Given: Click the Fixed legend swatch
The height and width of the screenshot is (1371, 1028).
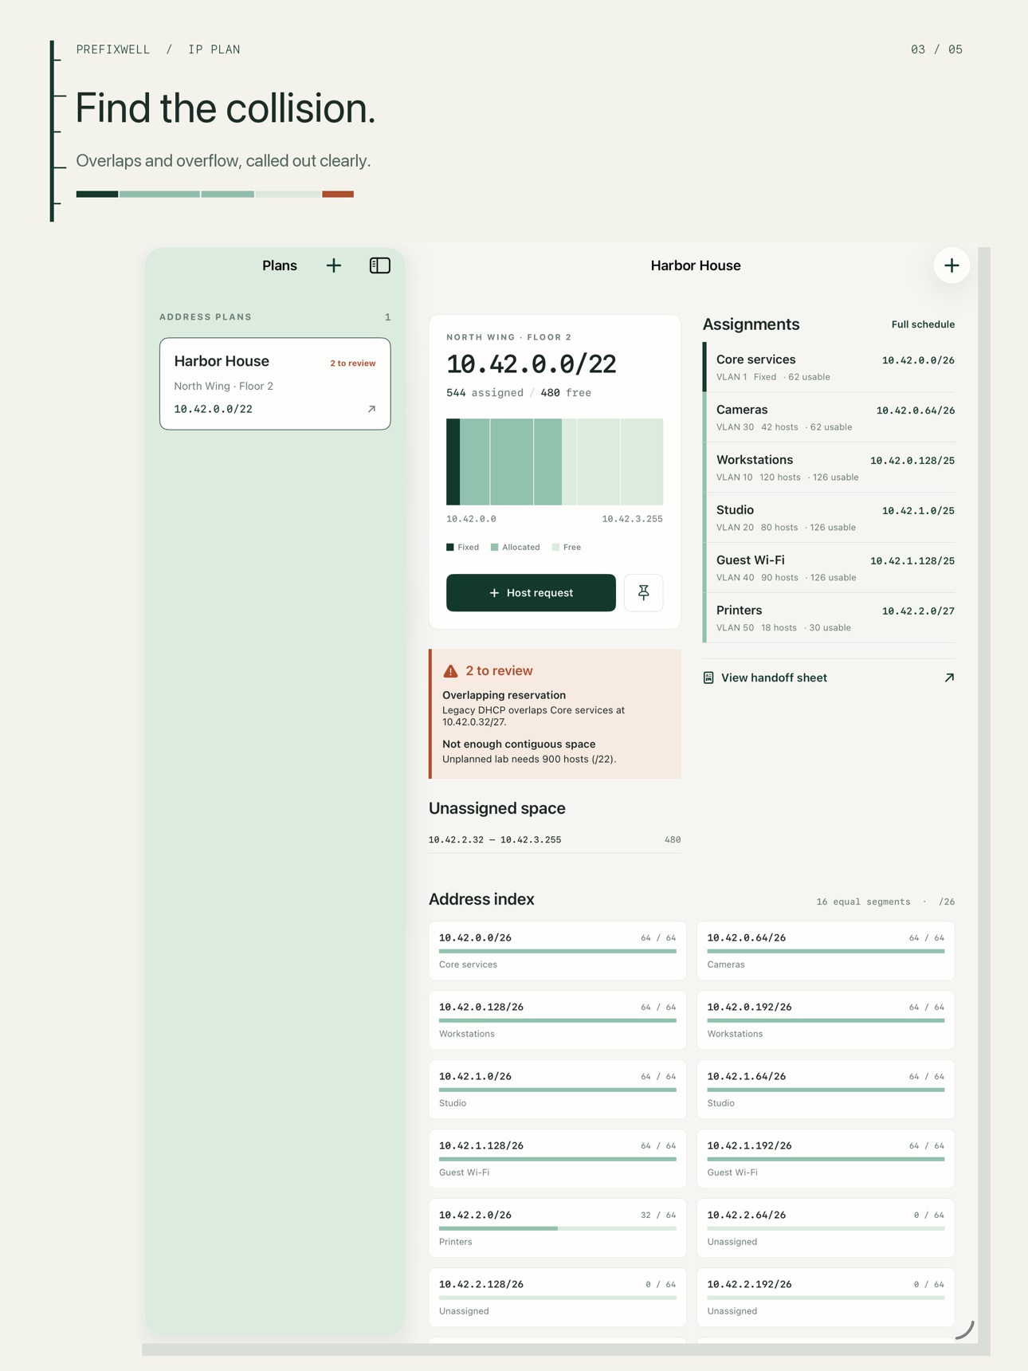Looking at the screenshot, I should (450, 547).
